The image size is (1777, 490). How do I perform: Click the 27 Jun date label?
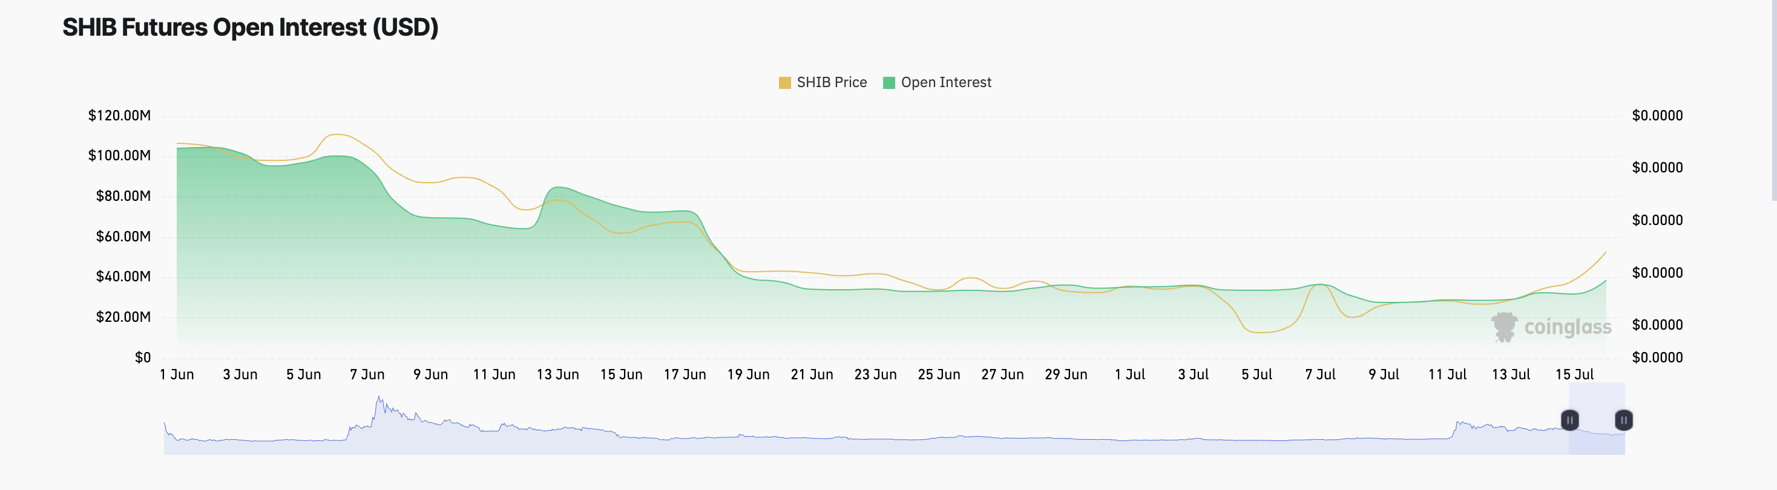1002,375
